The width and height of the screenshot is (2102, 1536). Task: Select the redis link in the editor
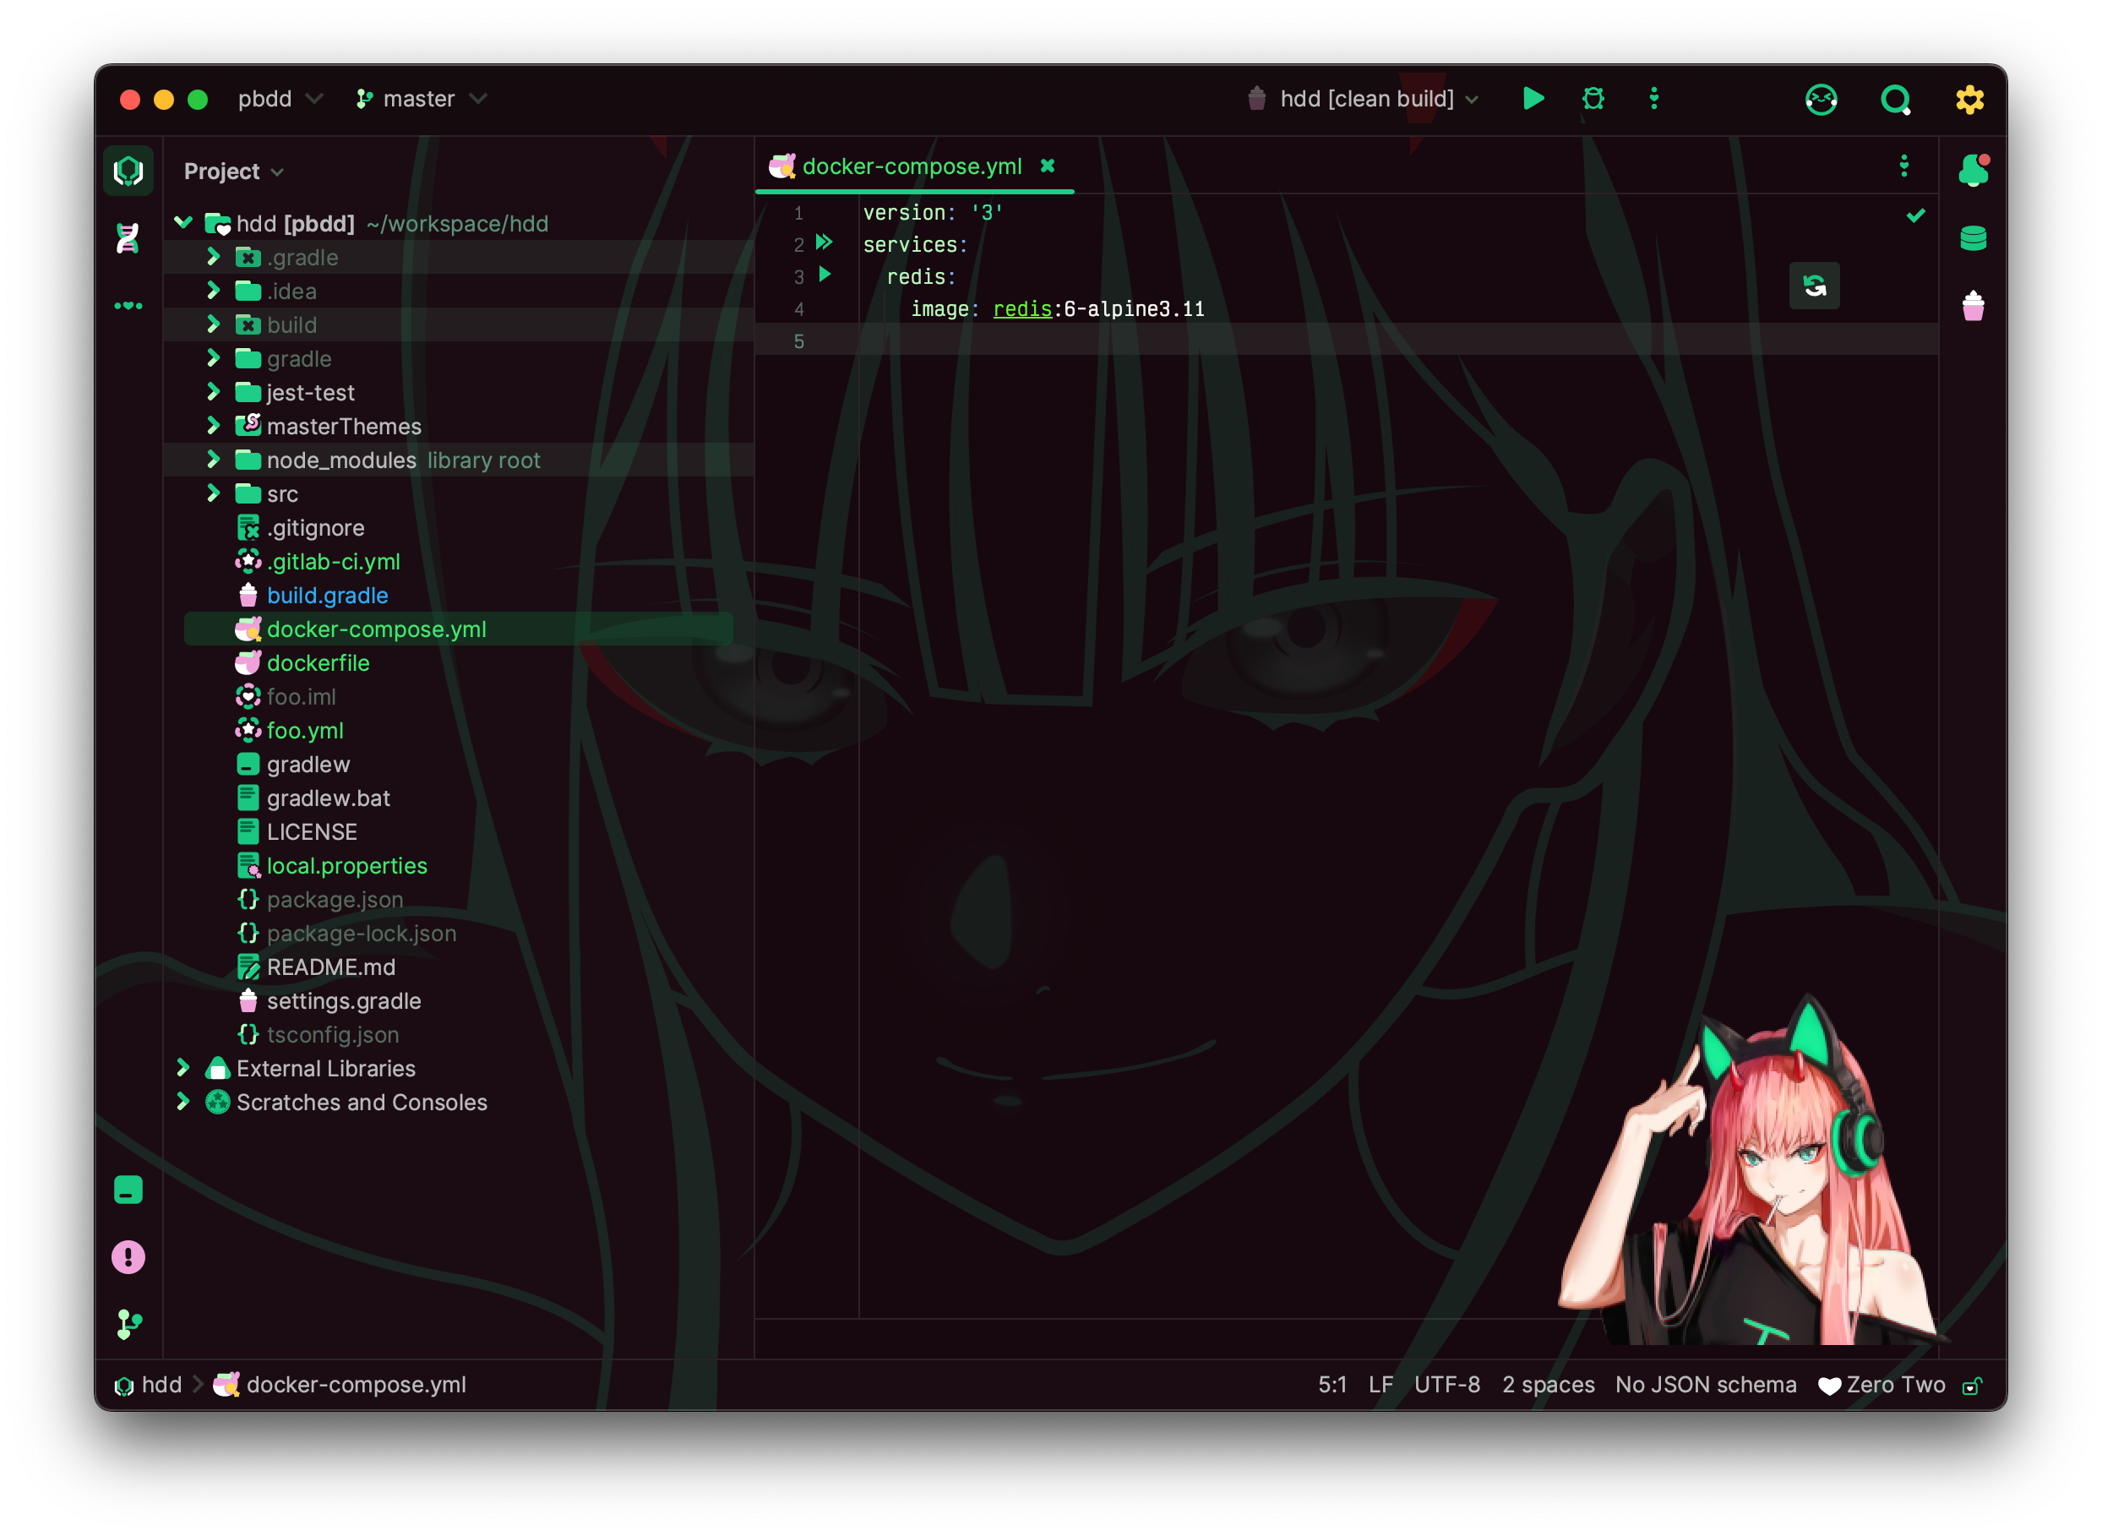click(x=1021, y=308)
